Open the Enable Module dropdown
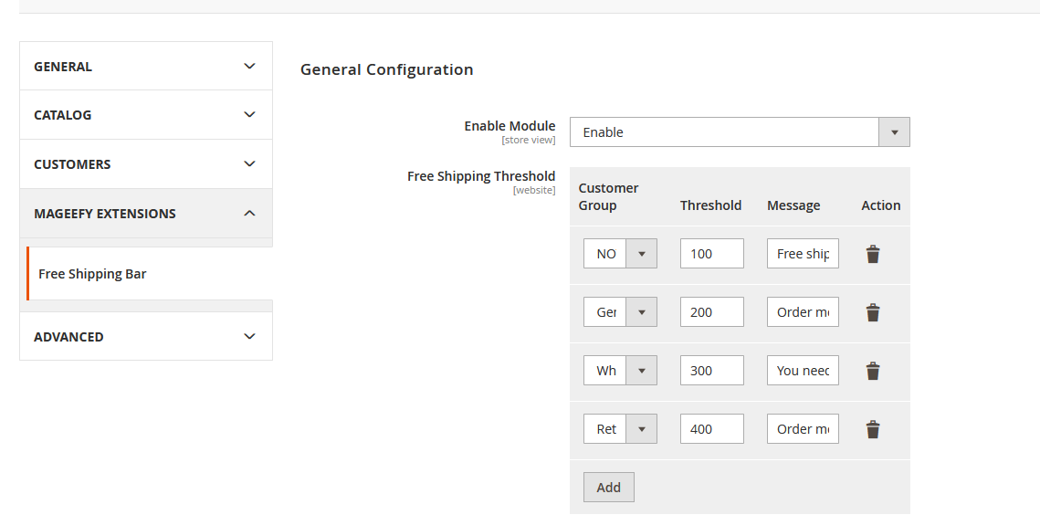The width and height of the screenshot is (1040, 515). point(739,132)
